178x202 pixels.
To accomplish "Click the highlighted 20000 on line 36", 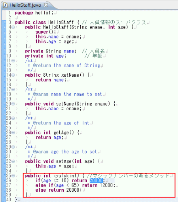I will (x=96, y=180).
